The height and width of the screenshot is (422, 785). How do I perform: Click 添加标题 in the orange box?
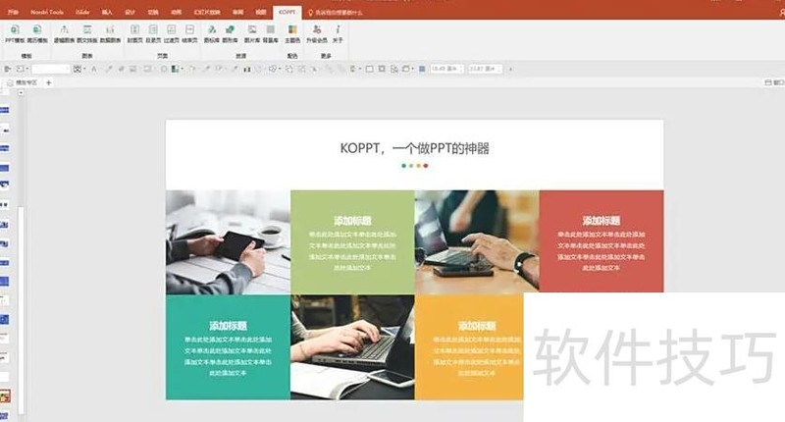(x=477, y=326)
